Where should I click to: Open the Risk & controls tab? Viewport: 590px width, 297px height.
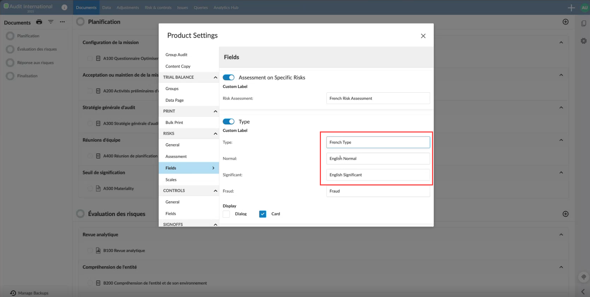(x=158, y=7)
